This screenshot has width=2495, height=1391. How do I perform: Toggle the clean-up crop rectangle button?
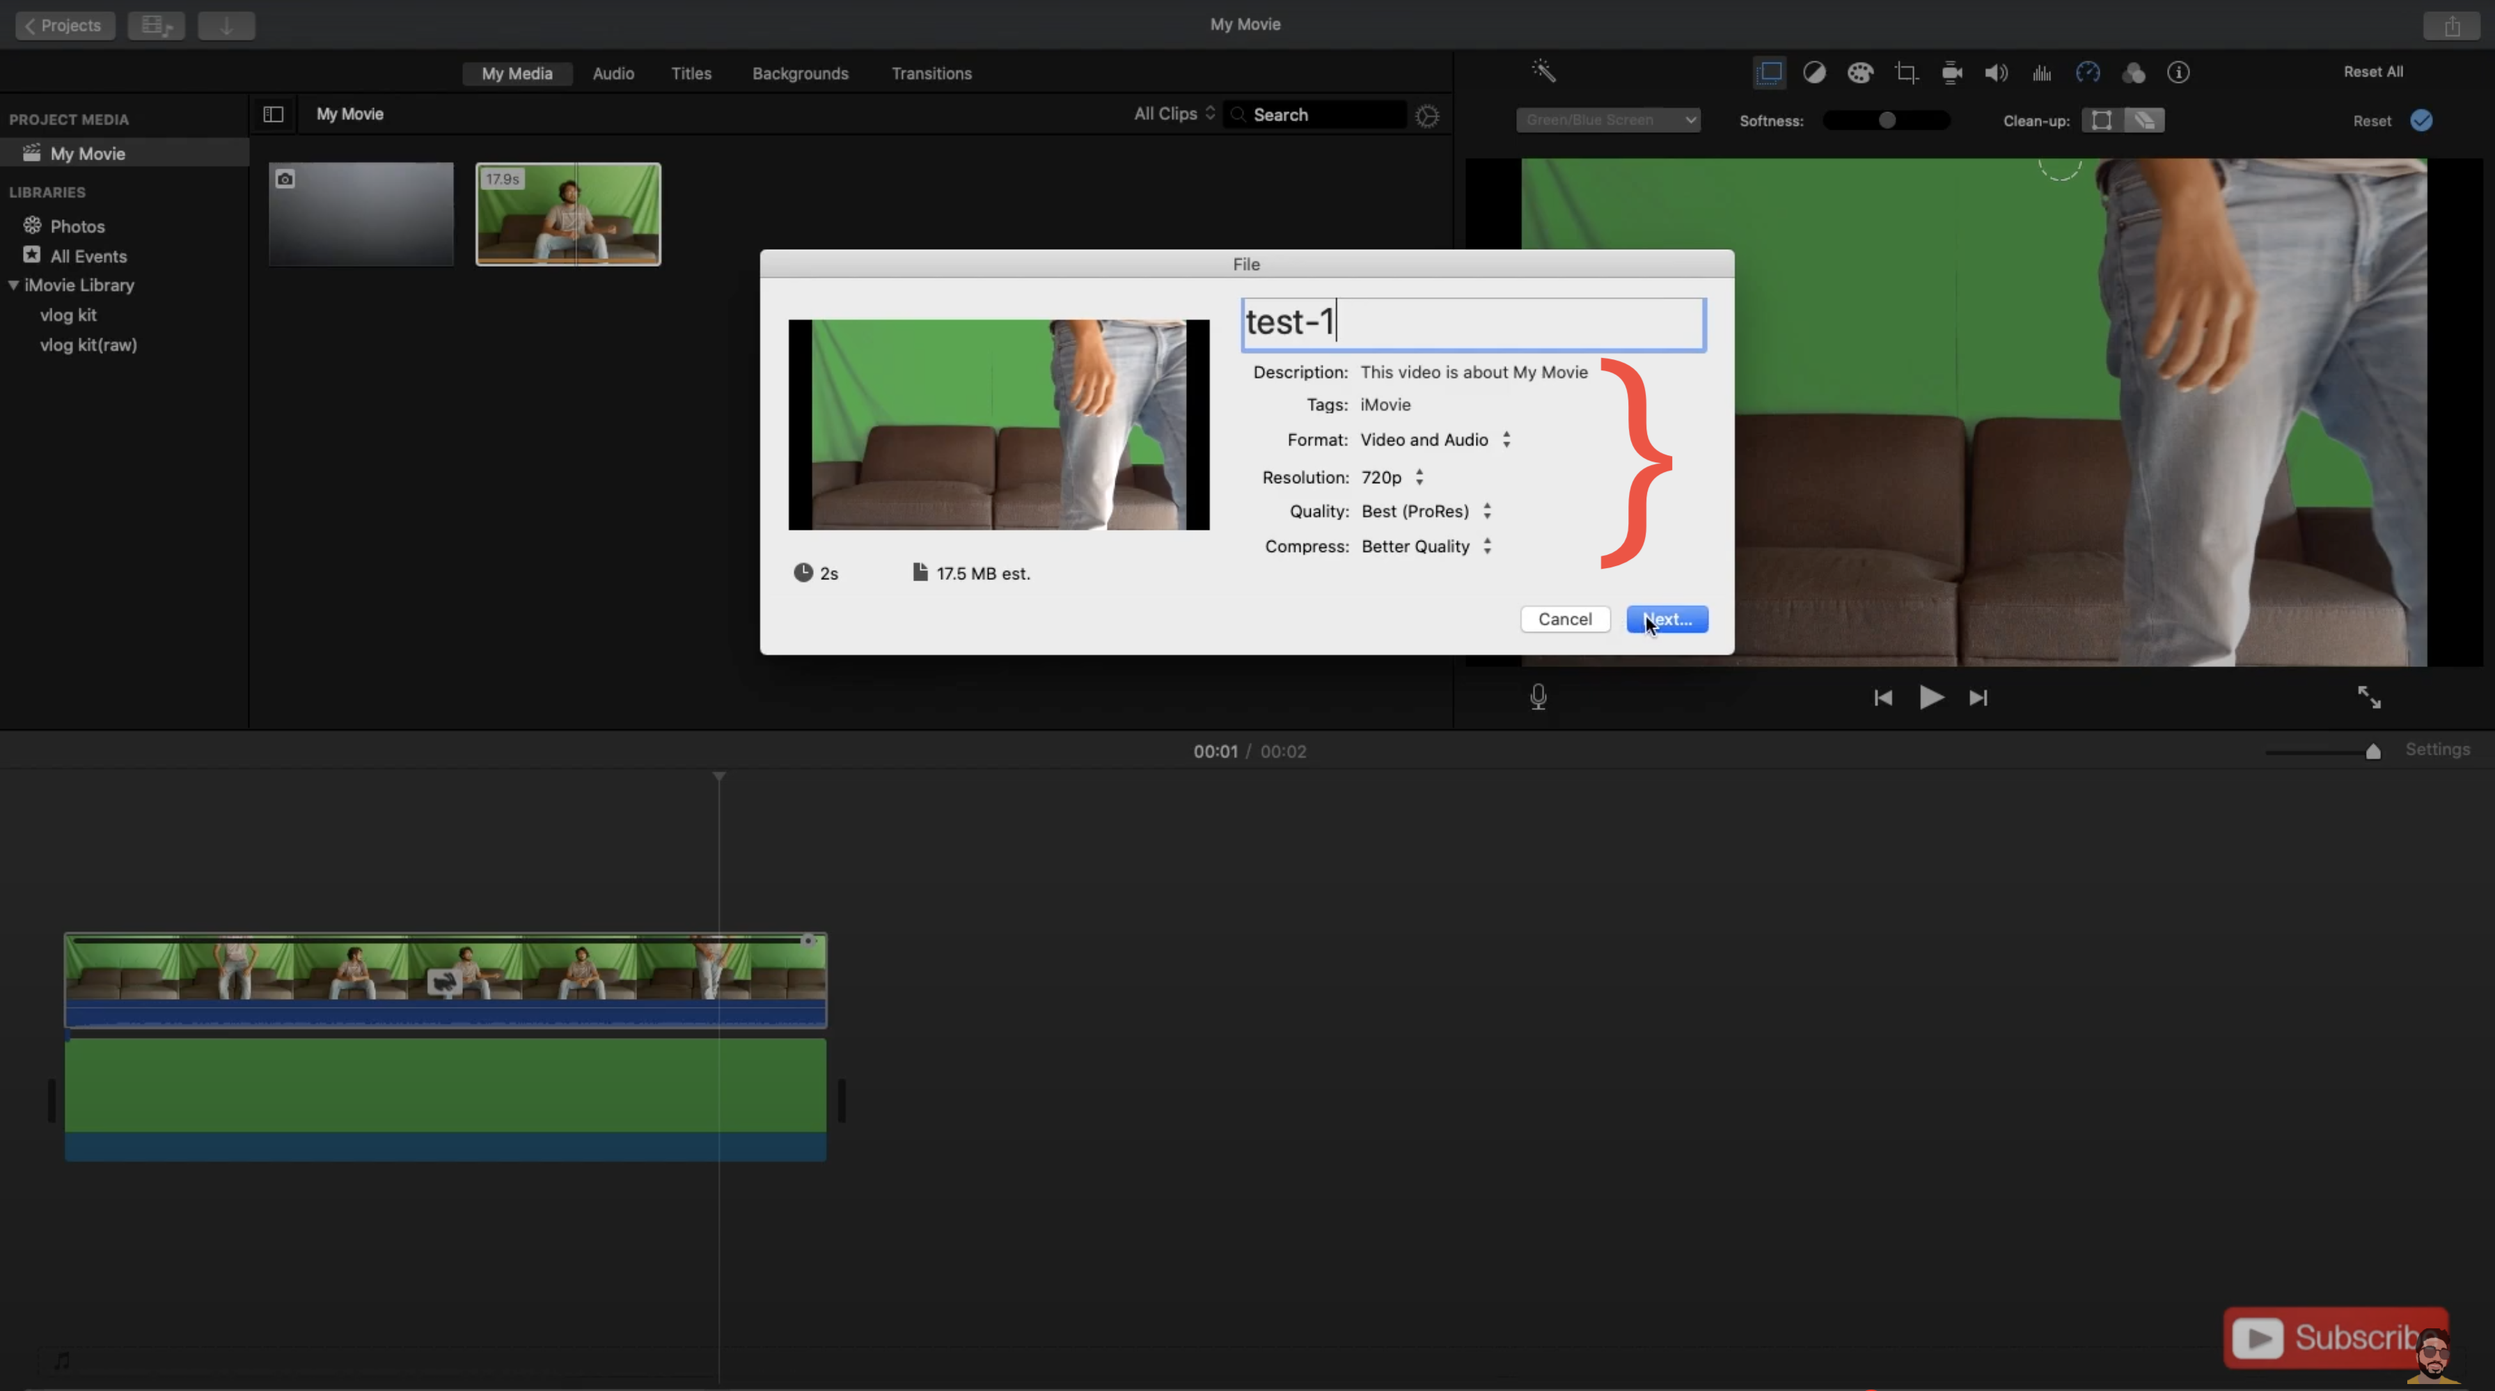(2102, 120)
